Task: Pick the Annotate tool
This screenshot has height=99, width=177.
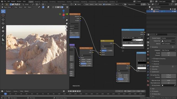Action: click(x=3, y=35)
